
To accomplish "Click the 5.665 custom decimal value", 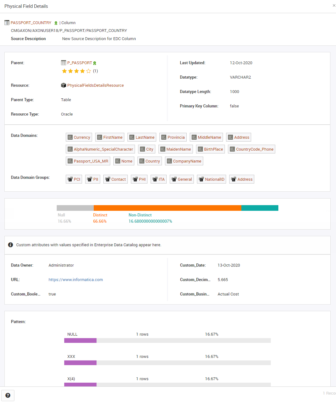I will (223, 280).
